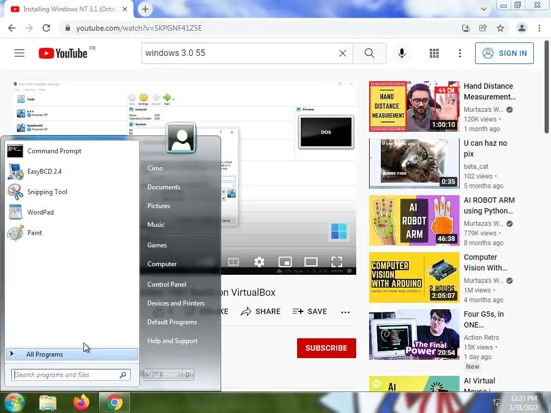Open a new Chrome tab

click(145, 9)
